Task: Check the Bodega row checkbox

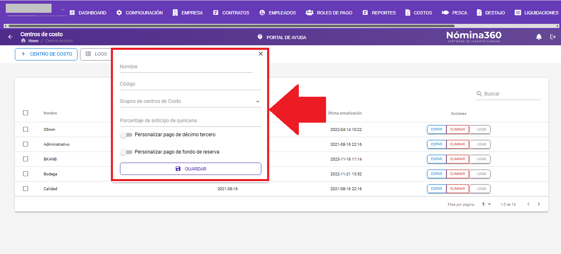Action: point(26,174)
